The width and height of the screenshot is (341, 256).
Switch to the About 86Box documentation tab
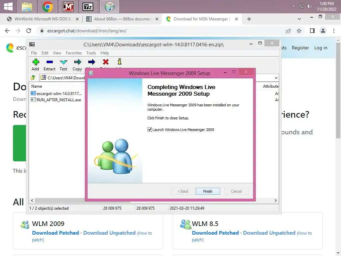pos(123,19)
